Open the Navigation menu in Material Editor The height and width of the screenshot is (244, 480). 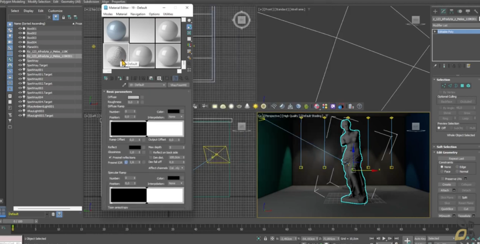(138, 15)
